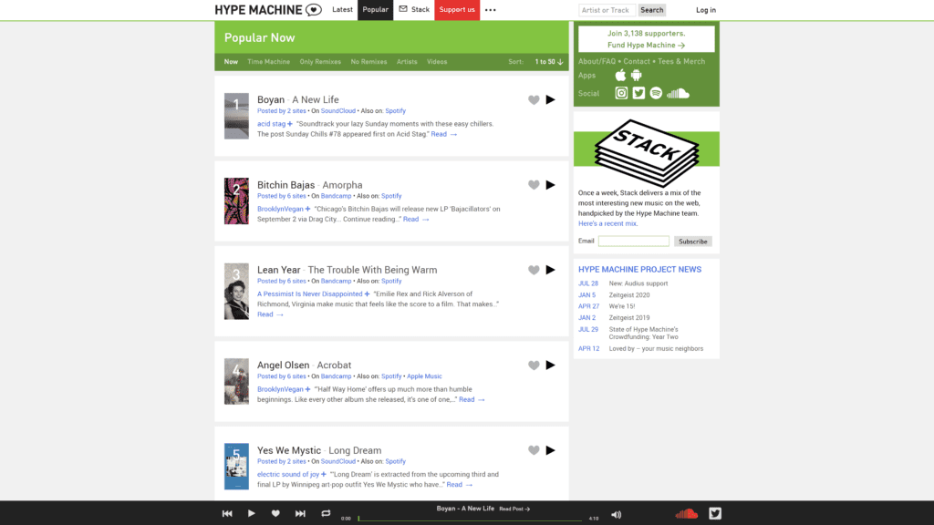Open About/FAQ link
The width and height of the screenshot is (934, 525).
(597, 61)
